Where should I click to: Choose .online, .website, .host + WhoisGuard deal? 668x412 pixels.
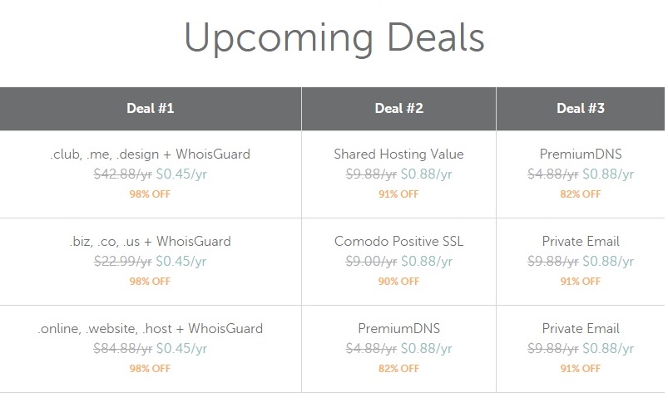point(150,329)
